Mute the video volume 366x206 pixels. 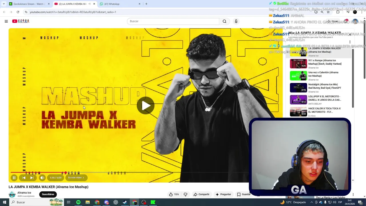[x=42, y=178]
